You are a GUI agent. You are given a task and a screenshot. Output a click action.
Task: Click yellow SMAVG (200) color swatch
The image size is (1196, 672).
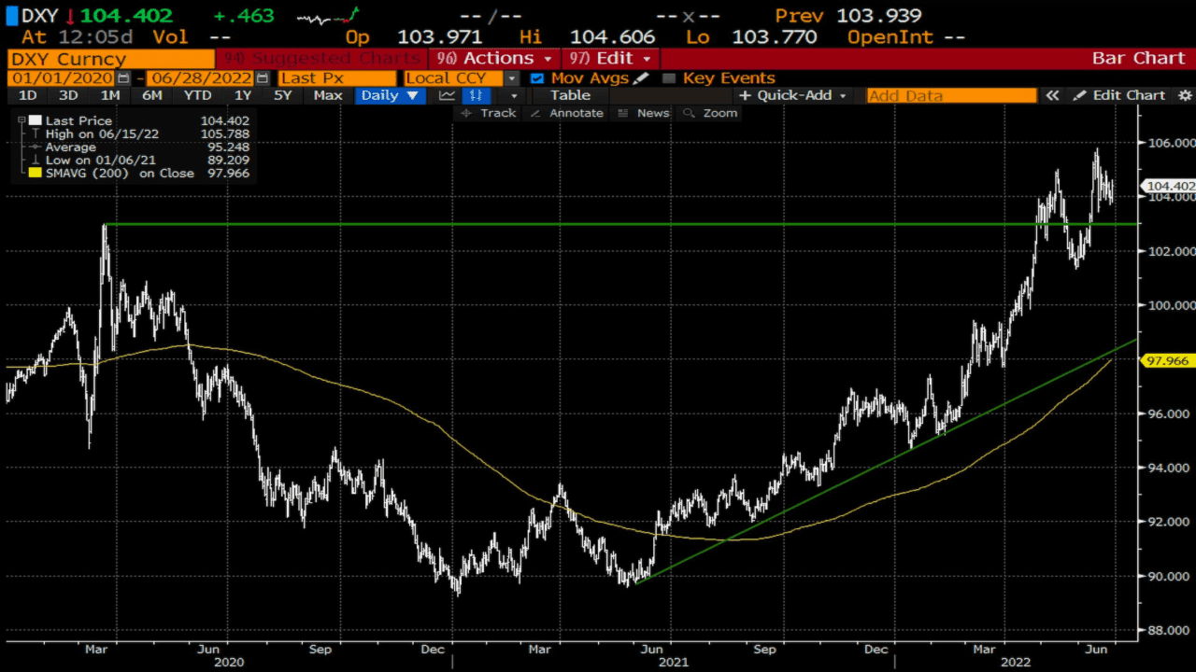point(36,173)
